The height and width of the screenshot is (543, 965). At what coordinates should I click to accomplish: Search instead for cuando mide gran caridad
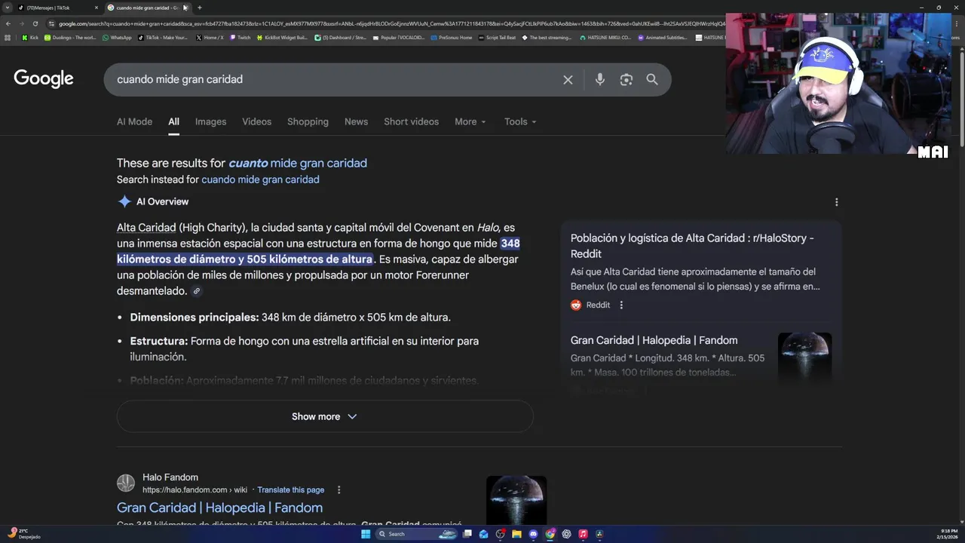(260, 179)
